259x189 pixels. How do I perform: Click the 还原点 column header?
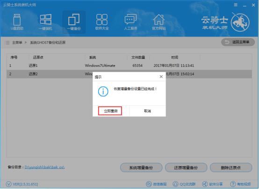tap(38, 58)
